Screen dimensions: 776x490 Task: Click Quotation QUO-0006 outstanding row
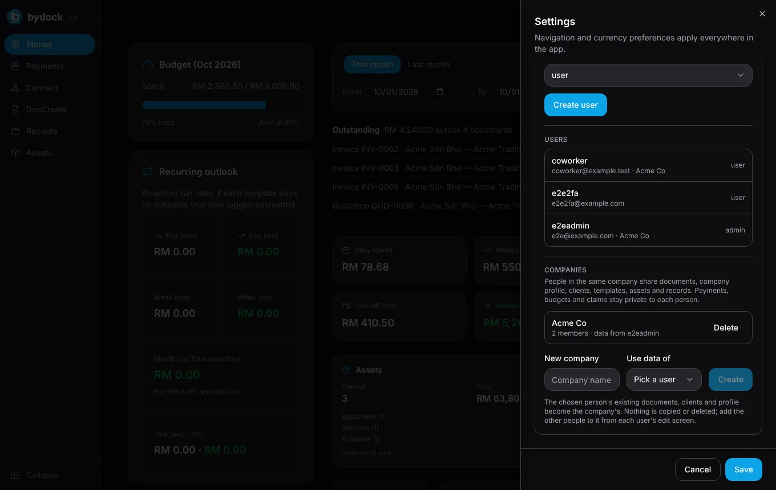click(427, 206)
